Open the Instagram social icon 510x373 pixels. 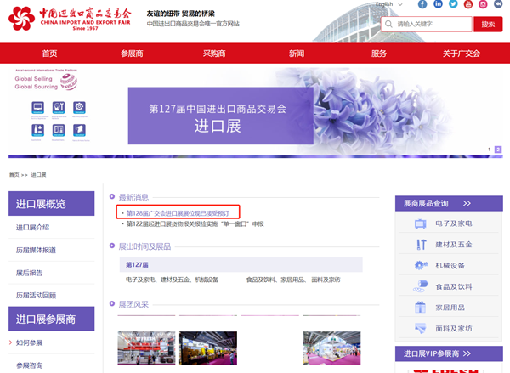point(483,4)
